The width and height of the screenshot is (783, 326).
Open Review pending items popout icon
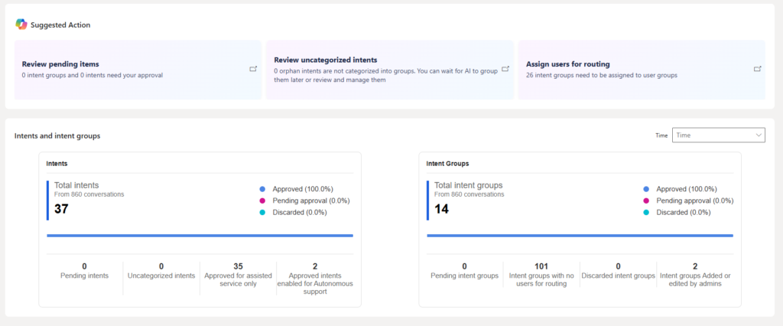(x=253, y=69)
